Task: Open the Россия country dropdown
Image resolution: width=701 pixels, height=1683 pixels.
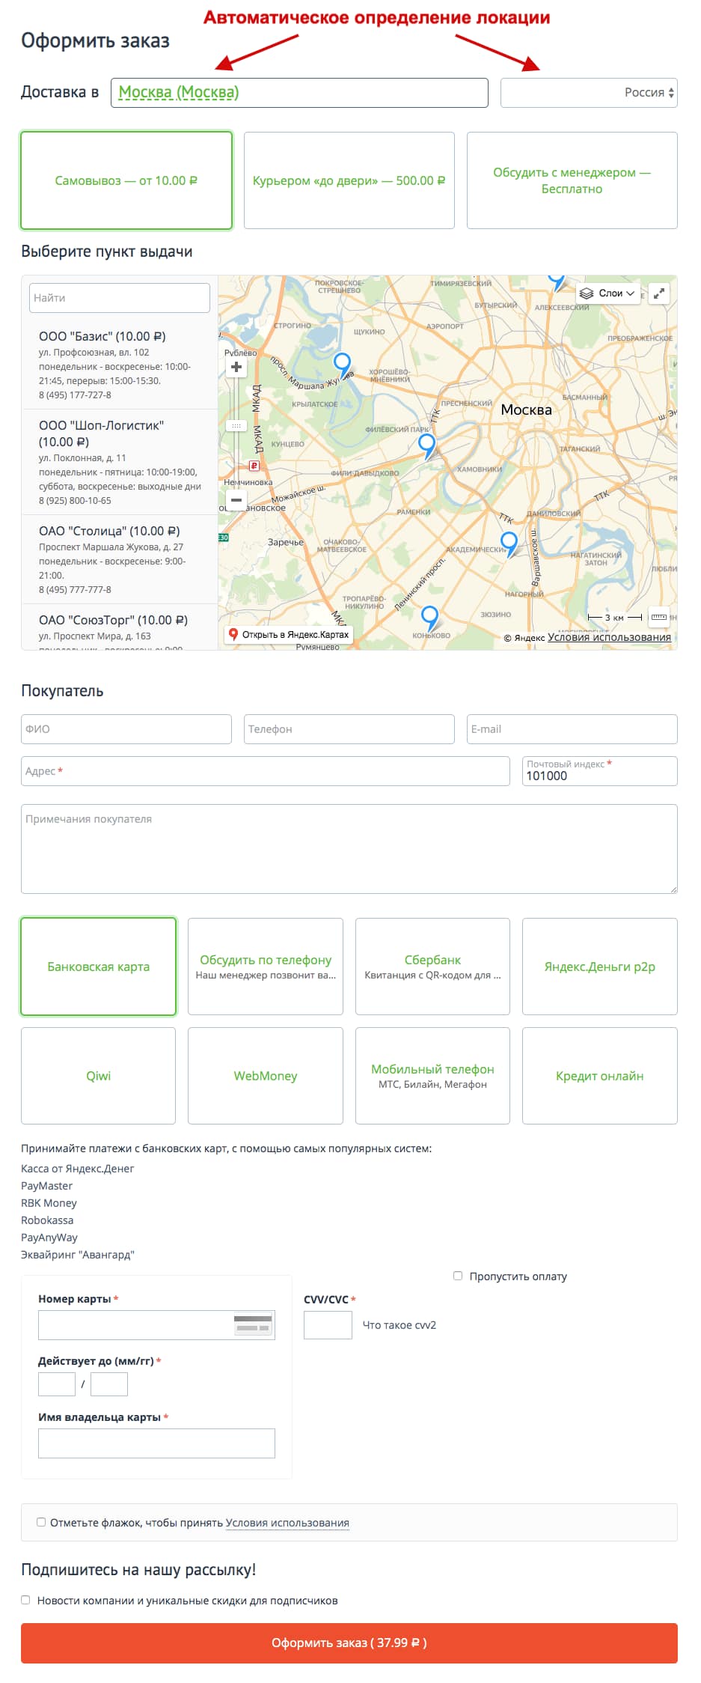Action: 589,93
